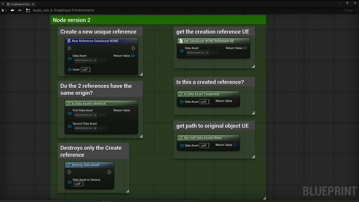Click self field on Get Soft Data Assets Base
Viewport: 359px width, 202px height.
(x=204, y=145)
